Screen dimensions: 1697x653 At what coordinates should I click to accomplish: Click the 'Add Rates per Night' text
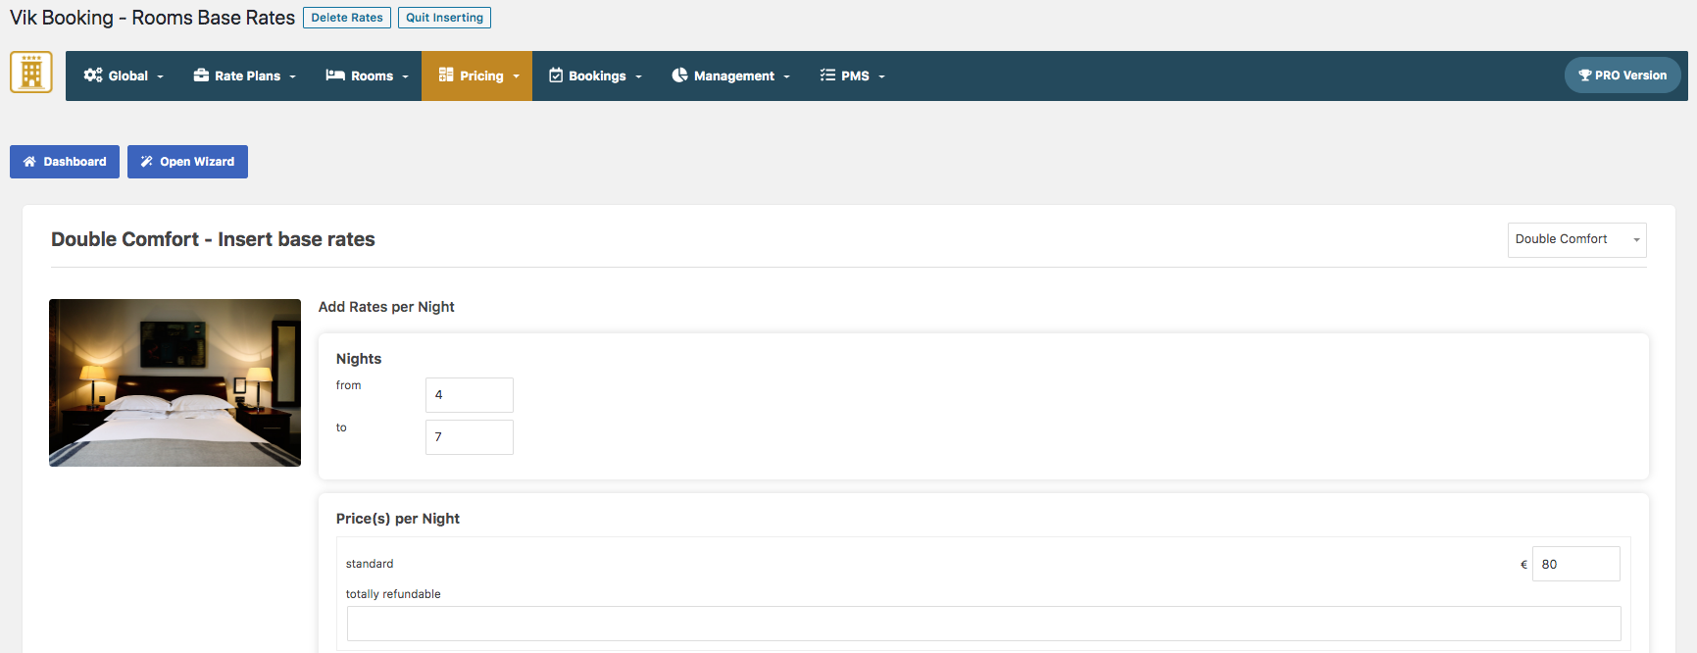pyautogui.click(x=386, y=307)
